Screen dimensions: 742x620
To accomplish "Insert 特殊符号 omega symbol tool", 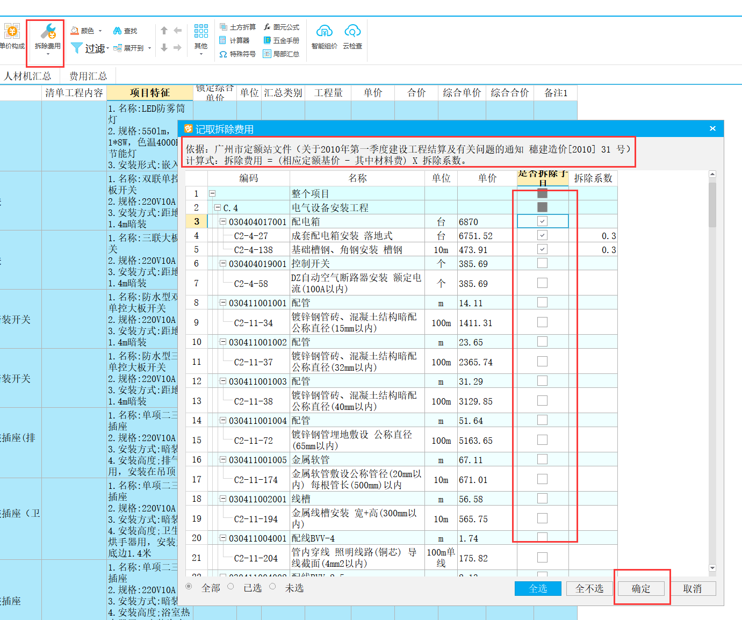I will (237, 54).
